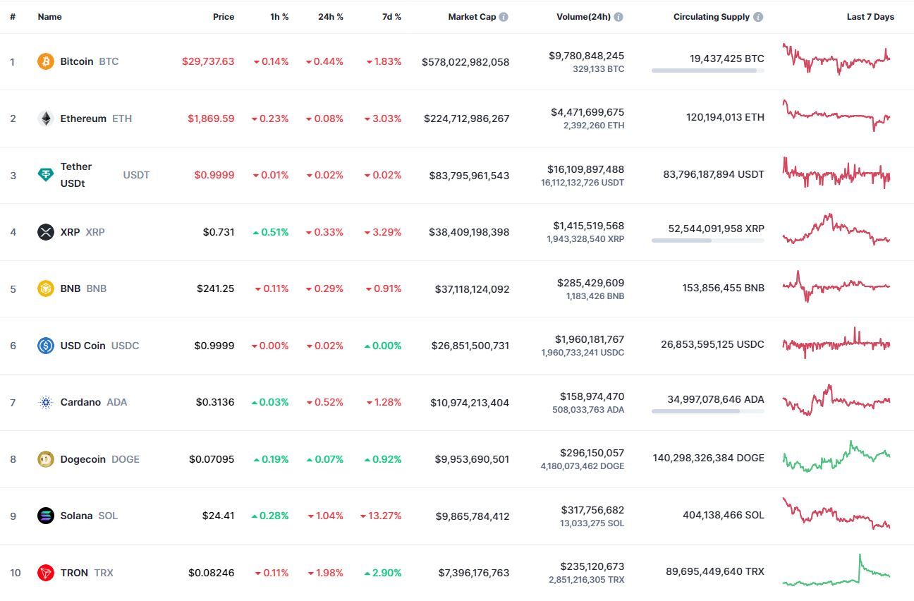Click the TRON logo icon
The width and height of the screenshot is (914, 601).
[46, 573]
